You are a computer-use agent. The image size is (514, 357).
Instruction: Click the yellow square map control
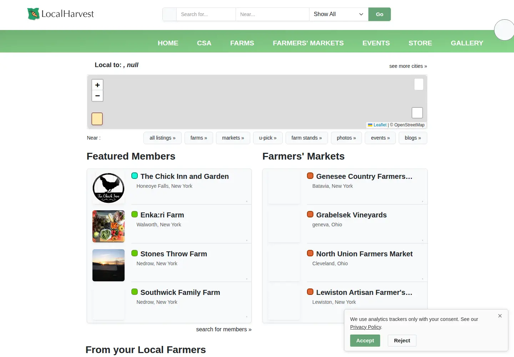(97, 119)
